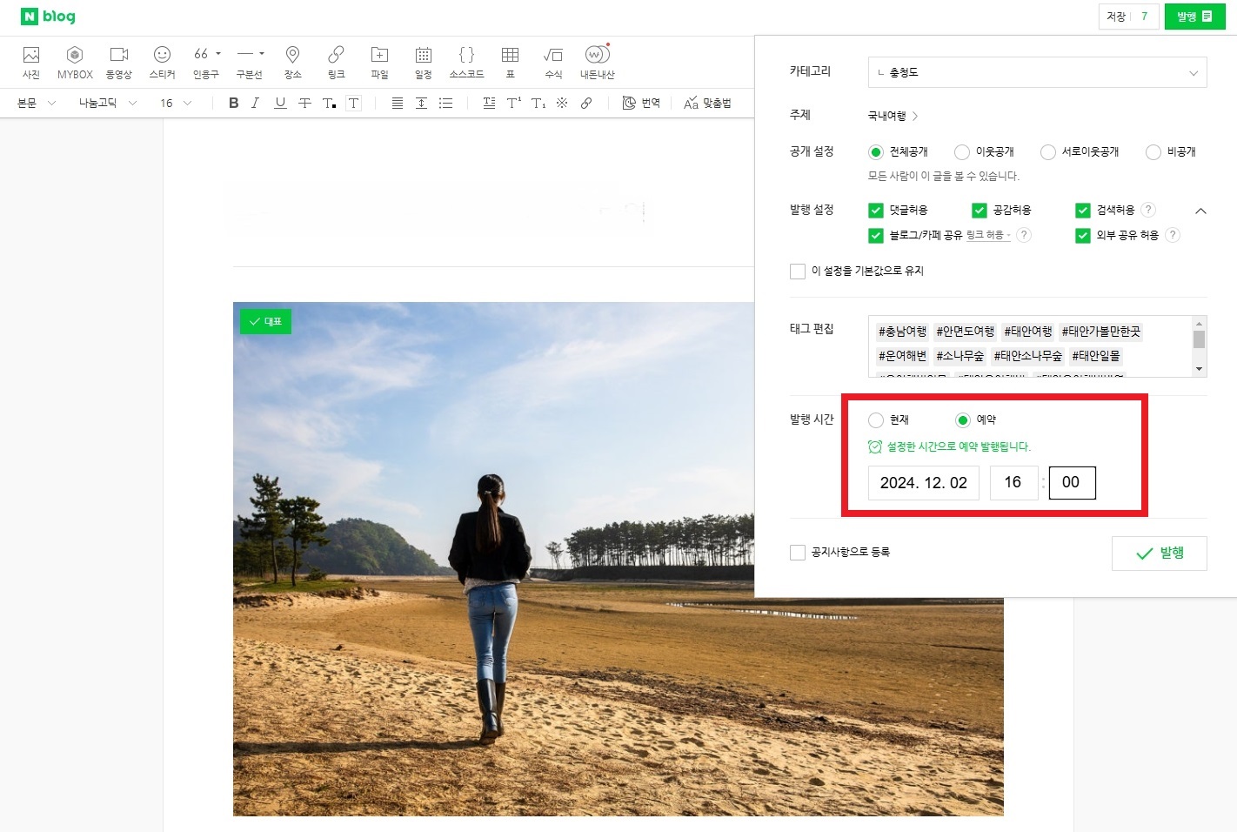This screenshot has height=832, width=1237.
Task: Toggle strikethrough formatting
Action: tap(304, 103)
